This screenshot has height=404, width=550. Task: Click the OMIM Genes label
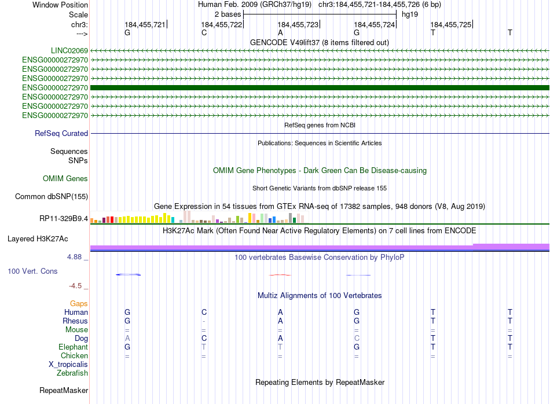[x=65, y=179]
